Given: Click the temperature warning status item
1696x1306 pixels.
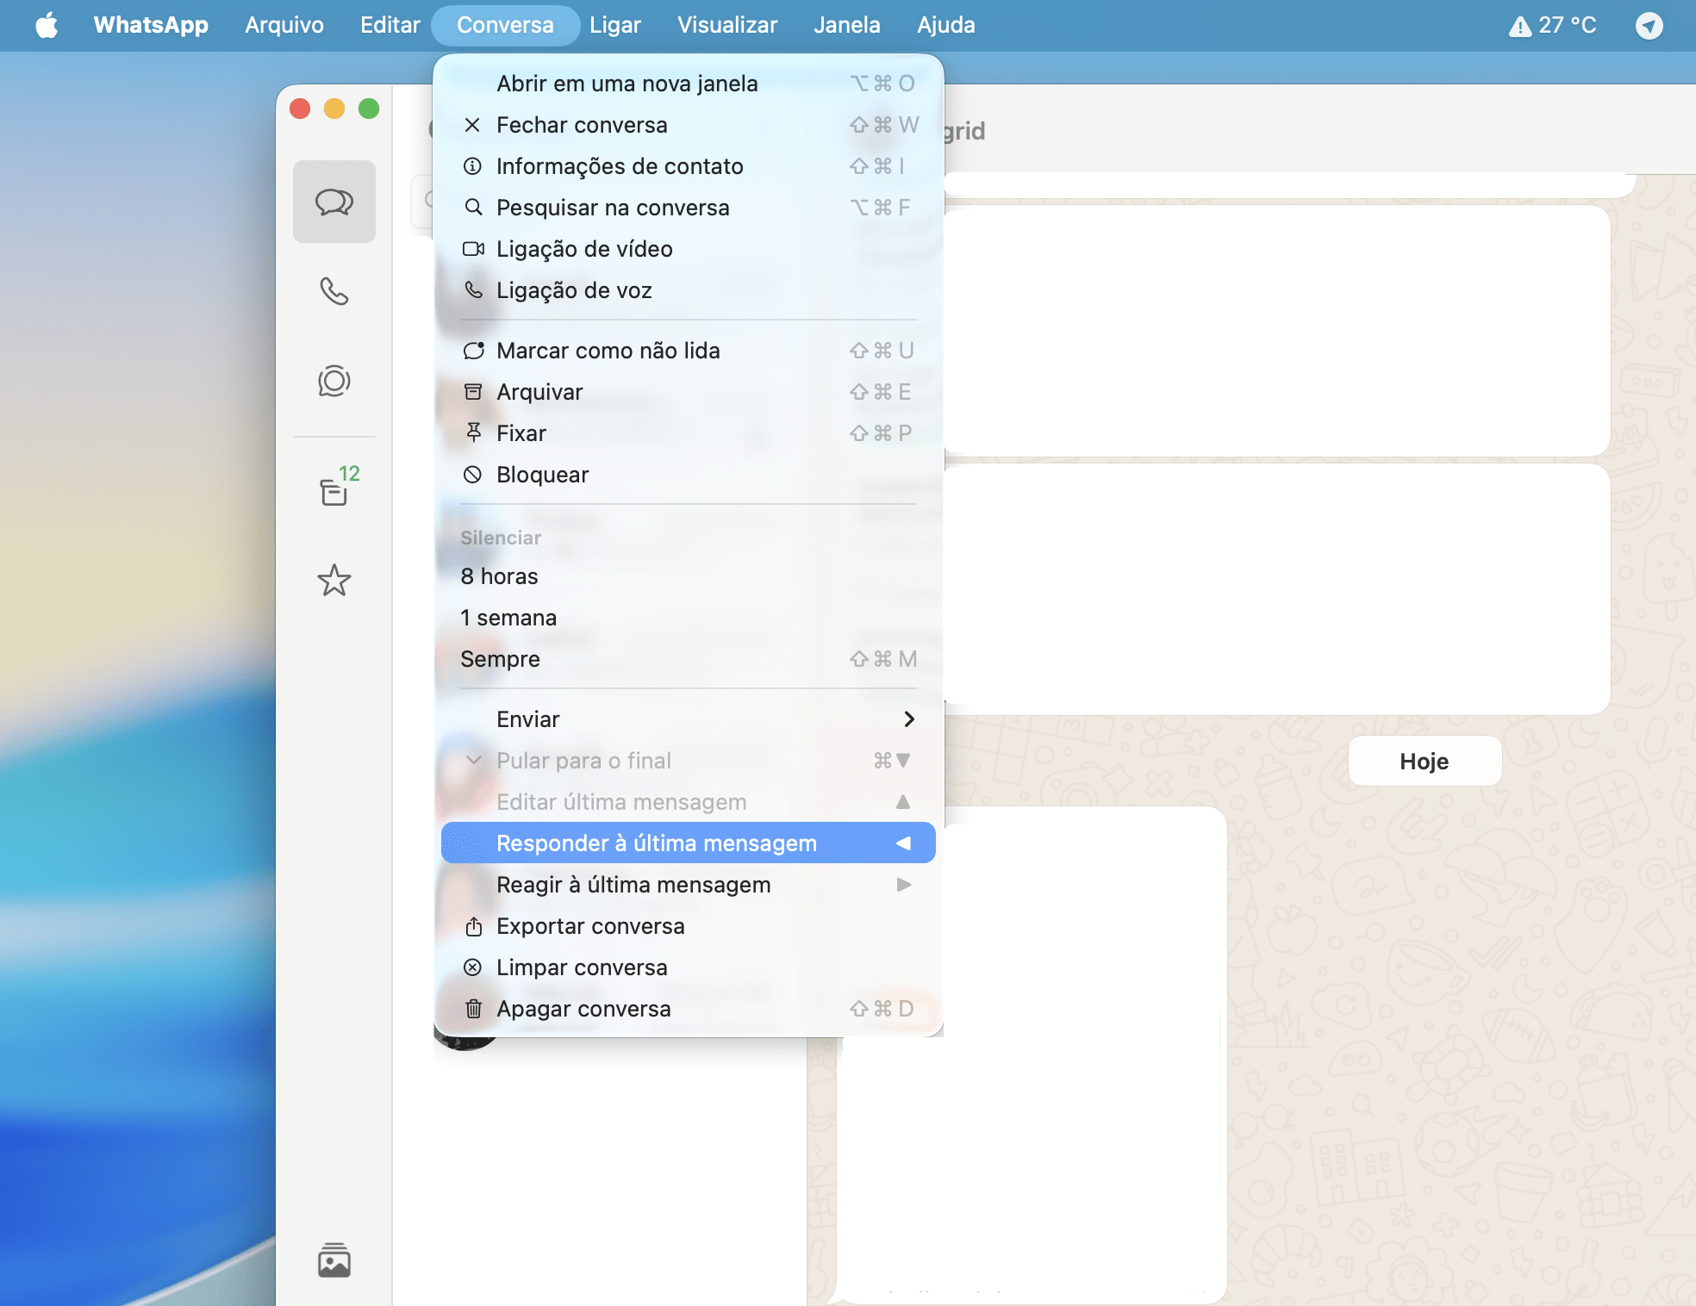Looking at the screenshot, I should pos(1552,25).
